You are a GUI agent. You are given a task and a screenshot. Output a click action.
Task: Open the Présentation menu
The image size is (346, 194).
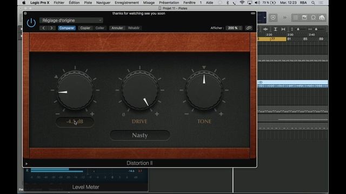(169, 3)
